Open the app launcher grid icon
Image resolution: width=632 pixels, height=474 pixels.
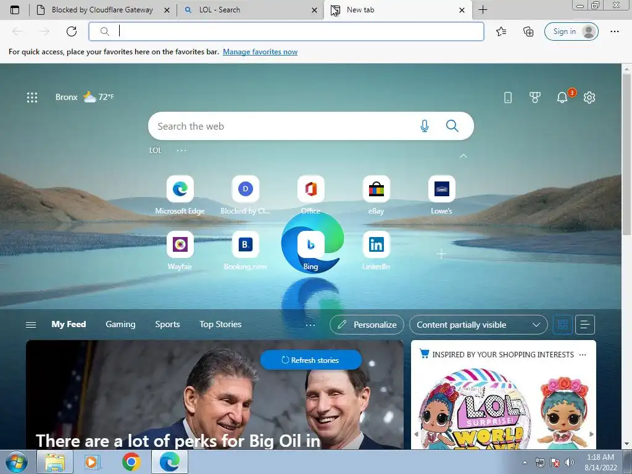coord(32,97)
